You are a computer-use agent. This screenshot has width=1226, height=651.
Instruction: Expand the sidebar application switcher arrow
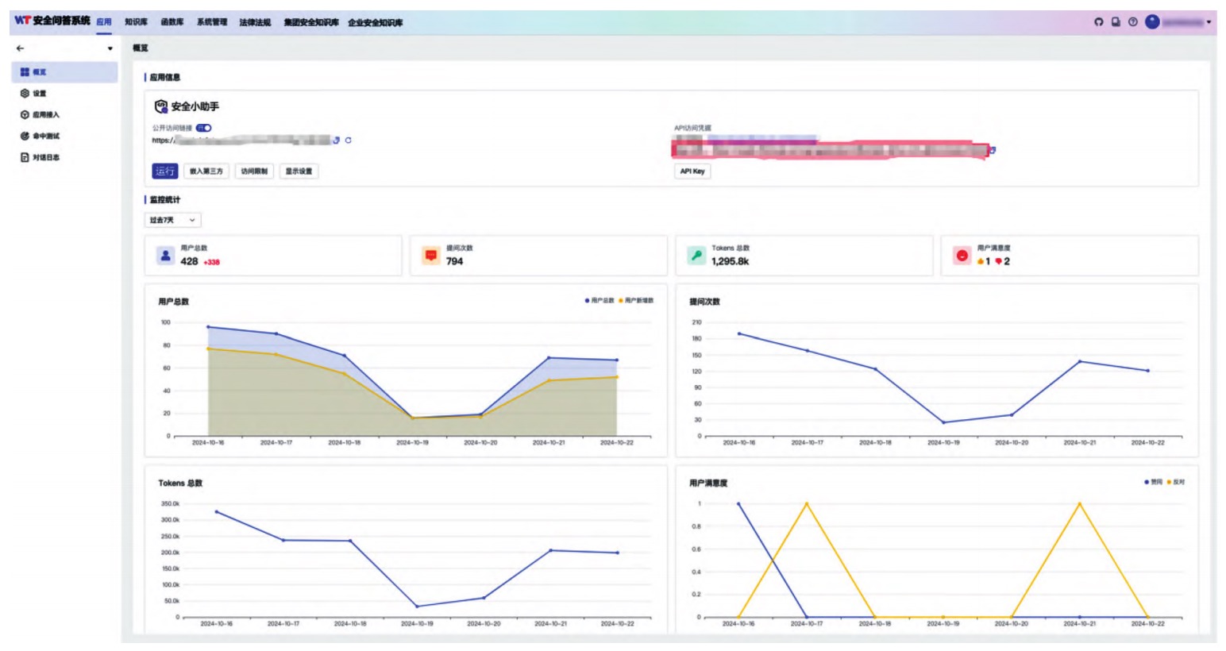[x=110, y=48]
